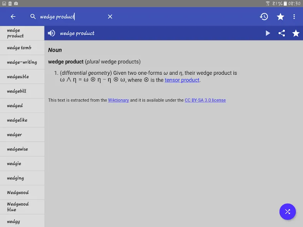The image size is (303, 227).
Task: Select wedgewise in word list
Action: point(22,149)
